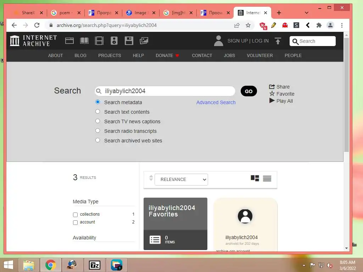
Task: Open the ad blocker extension icon
Action: click(x=263, y=25)
